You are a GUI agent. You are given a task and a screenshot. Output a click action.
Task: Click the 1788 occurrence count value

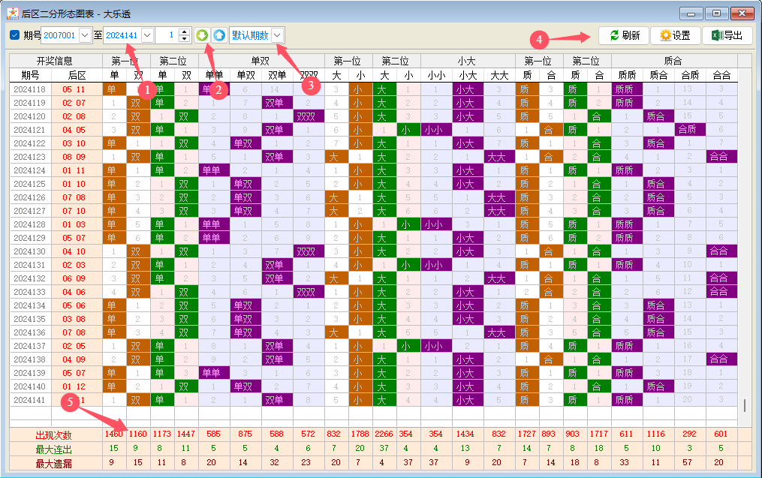click(360, 434)
